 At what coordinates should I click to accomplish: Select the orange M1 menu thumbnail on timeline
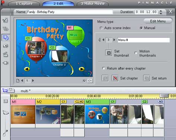(23, 114)
